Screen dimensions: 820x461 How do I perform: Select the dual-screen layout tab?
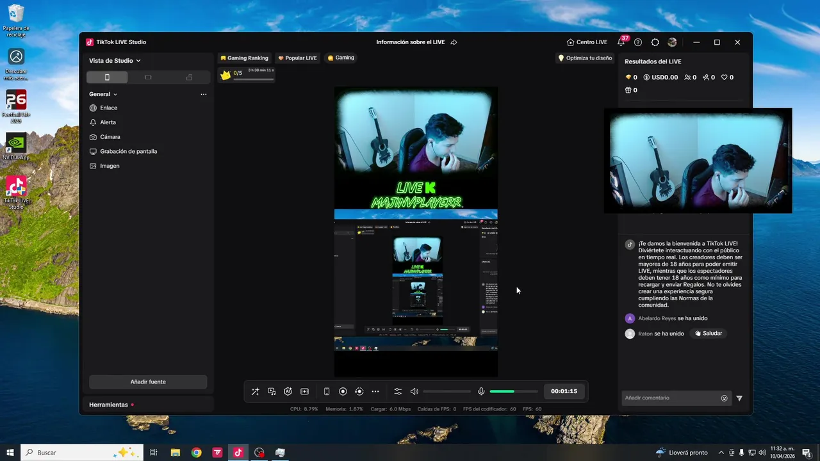coord(189,77)
